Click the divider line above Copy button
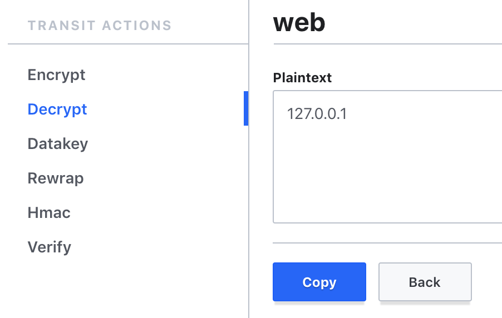This screenshot has height=318, width=502. tap(387, 243)
